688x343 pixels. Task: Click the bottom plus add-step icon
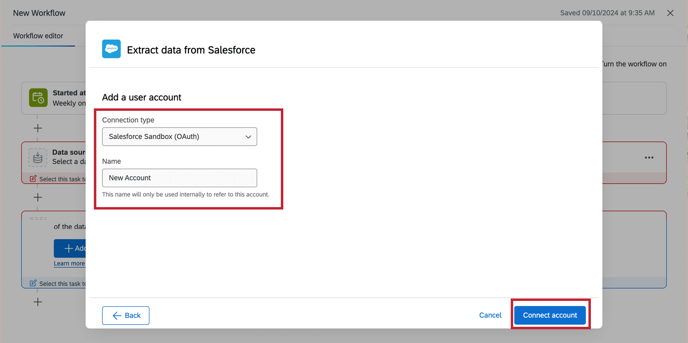click(x=38, y=302)
